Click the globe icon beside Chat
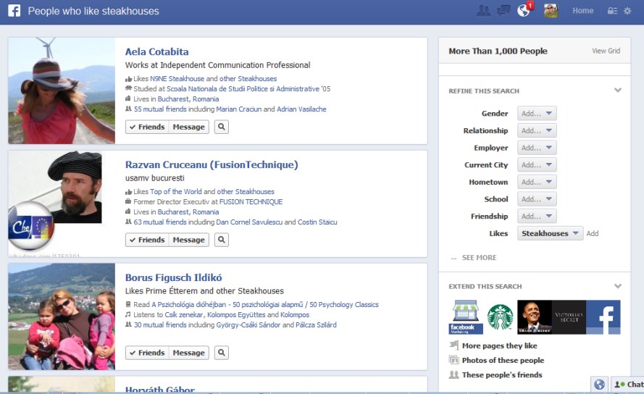Image resolution: width=644 pixels, height=394 pixels. (x=599, y=385)
